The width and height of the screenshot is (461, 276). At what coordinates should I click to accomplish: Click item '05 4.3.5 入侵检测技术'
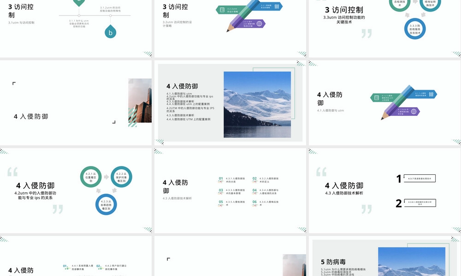click(x=232, y=203)
